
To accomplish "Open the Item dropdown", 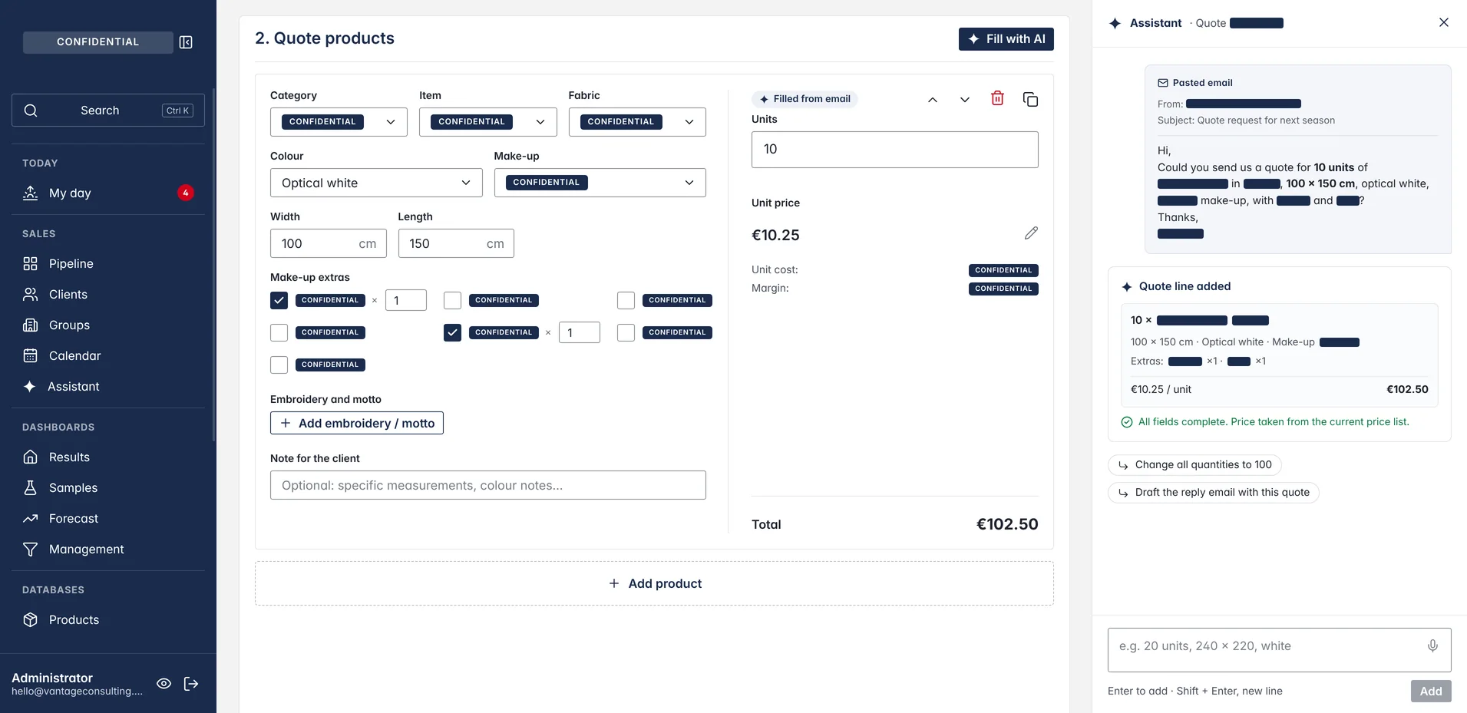I will point(487,122).
